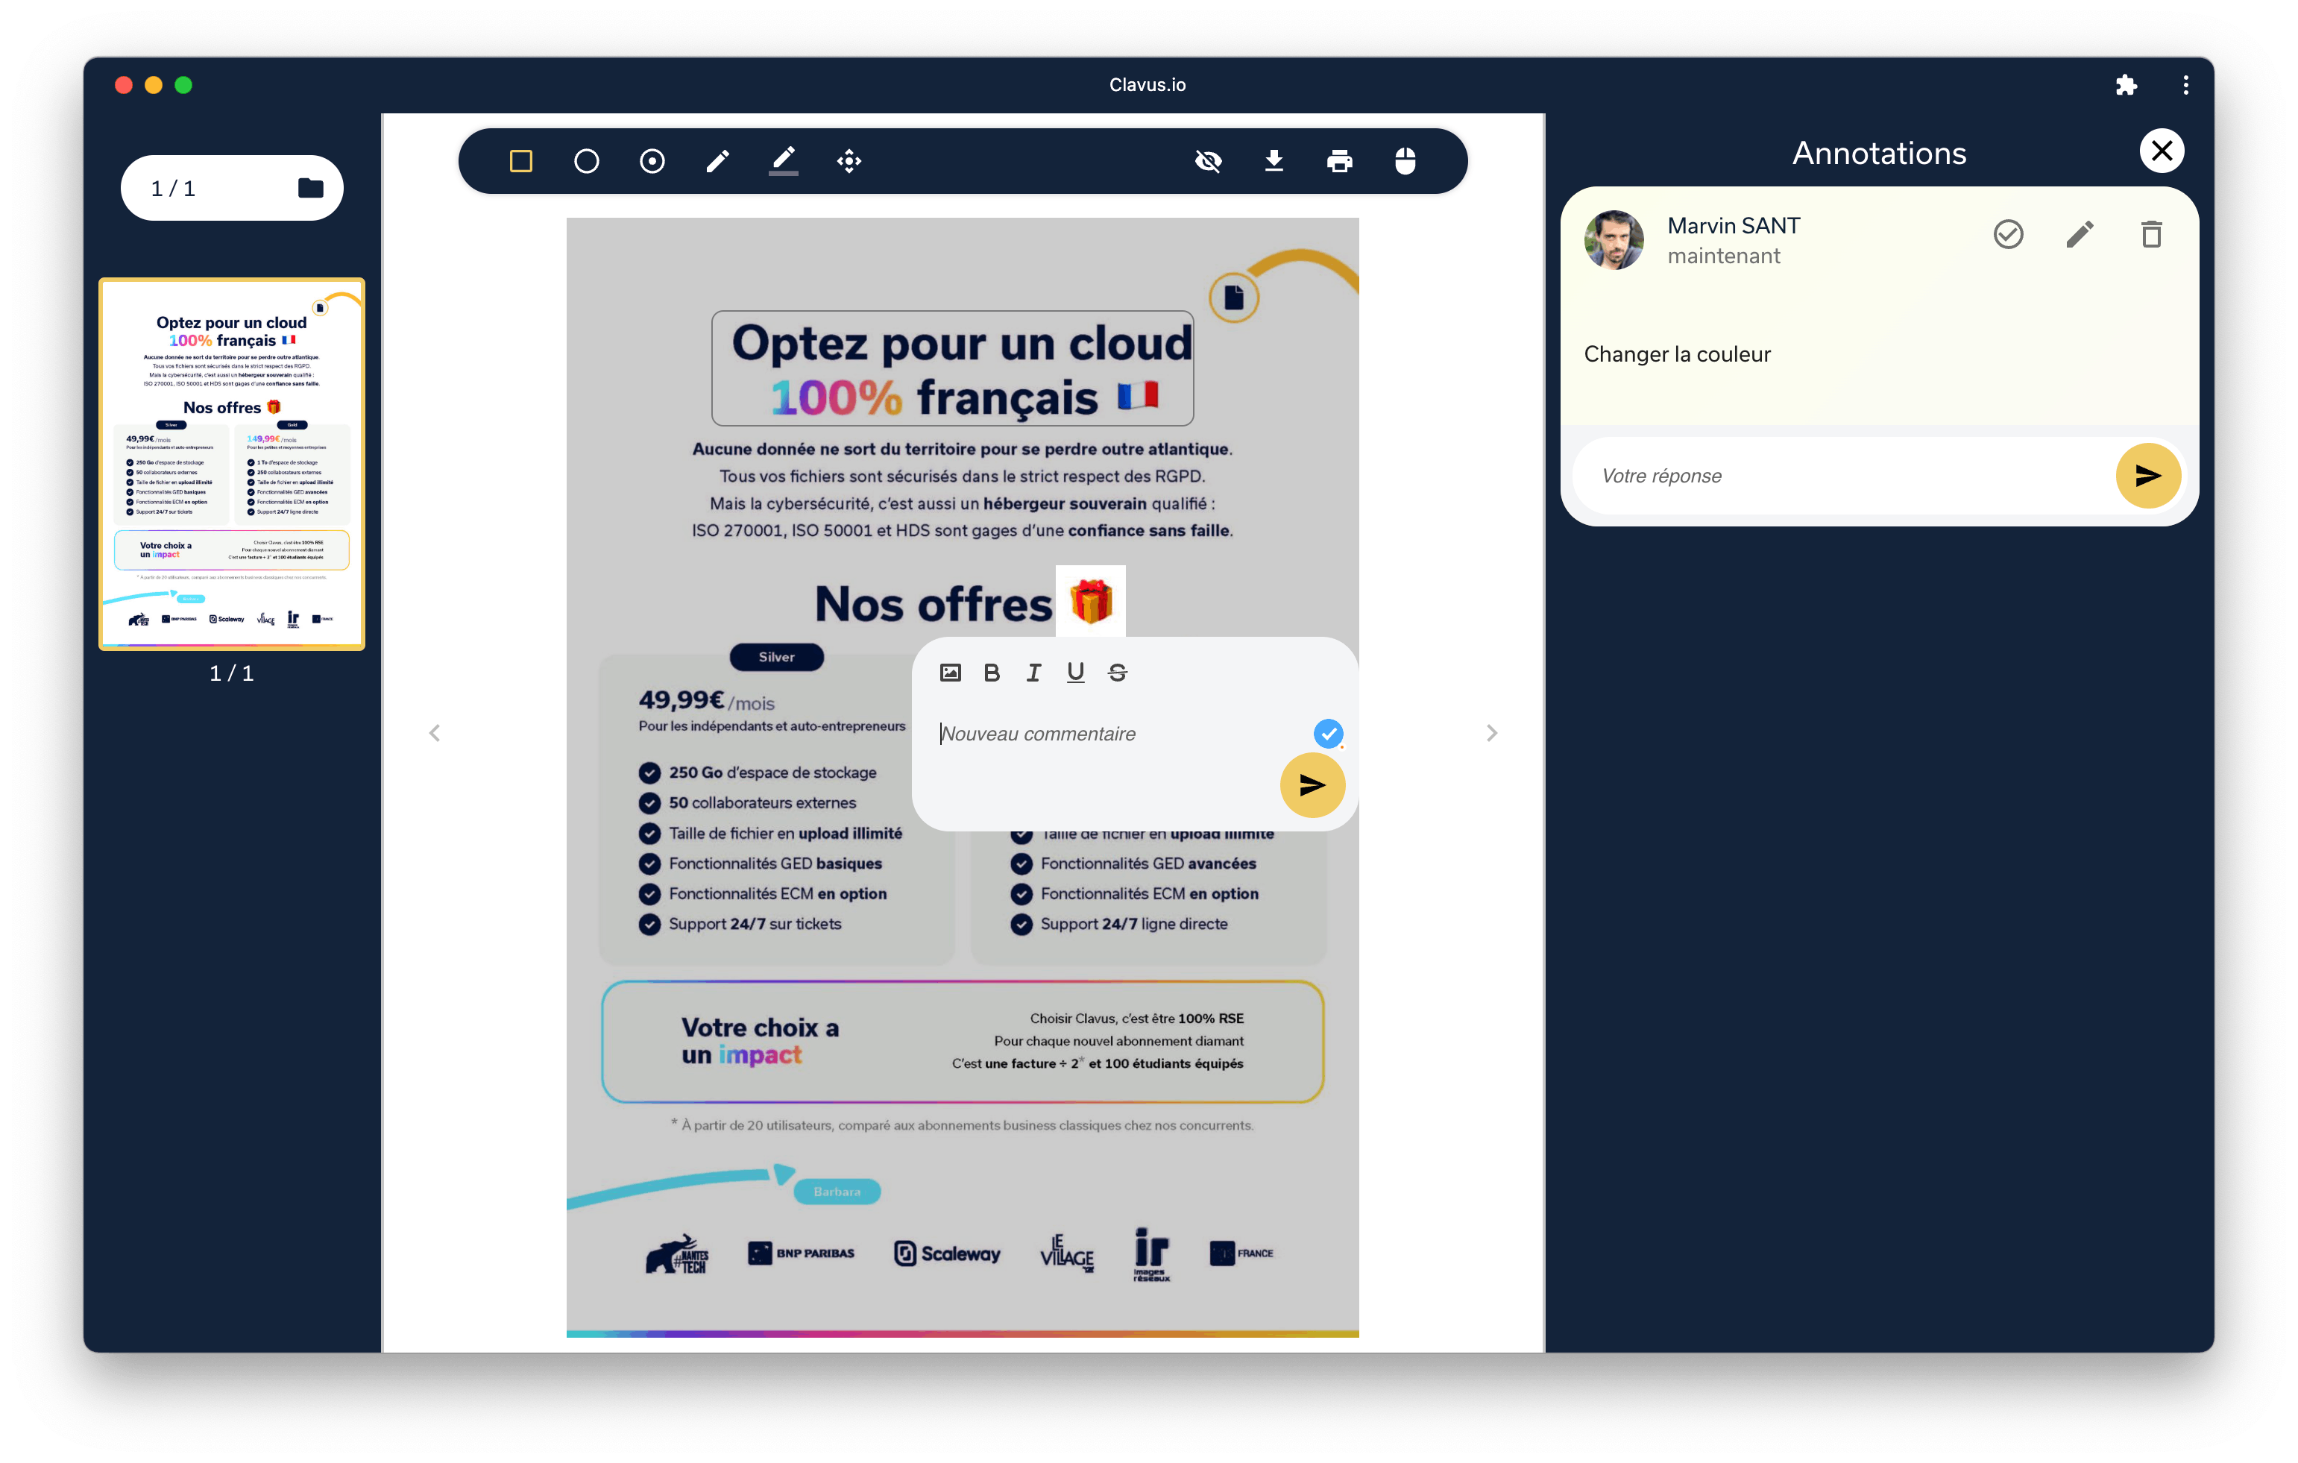Toggle italic in comment editor
The image size is (2298, 1463).
[1033, 673]
